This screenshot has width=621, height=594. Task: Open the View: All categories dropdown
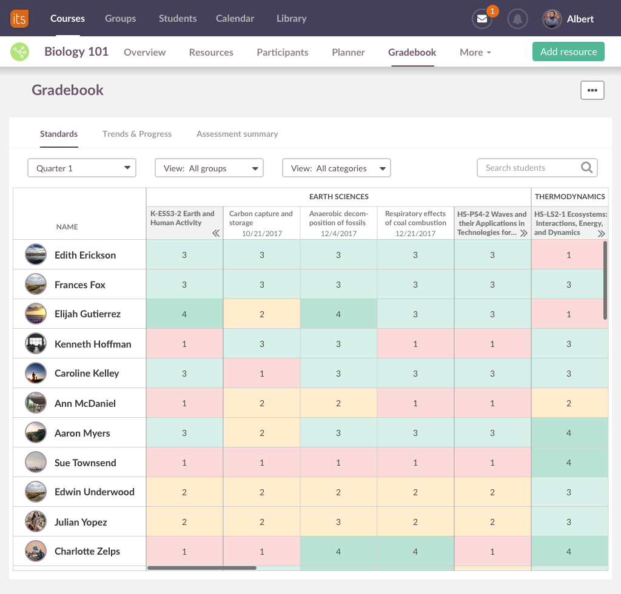pos(336,168)
